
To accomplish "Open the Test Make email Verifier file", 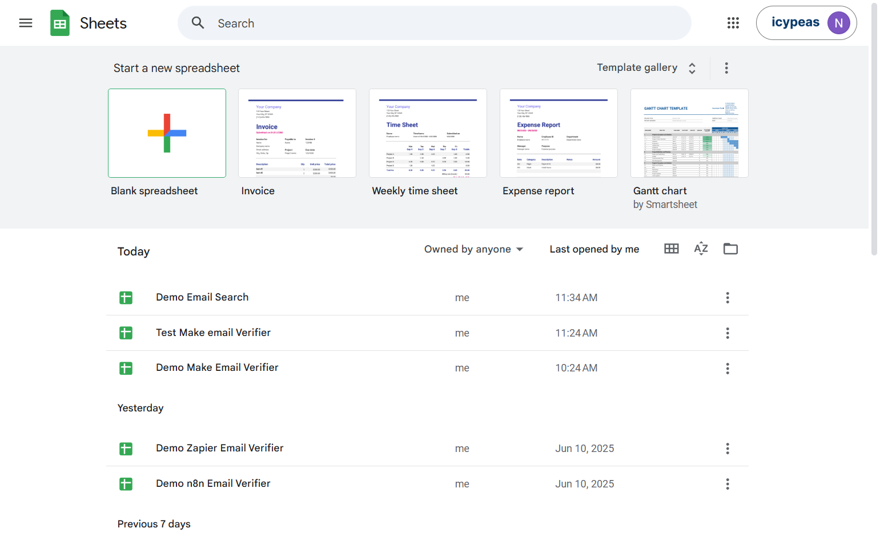I will (x=427, y=333).
